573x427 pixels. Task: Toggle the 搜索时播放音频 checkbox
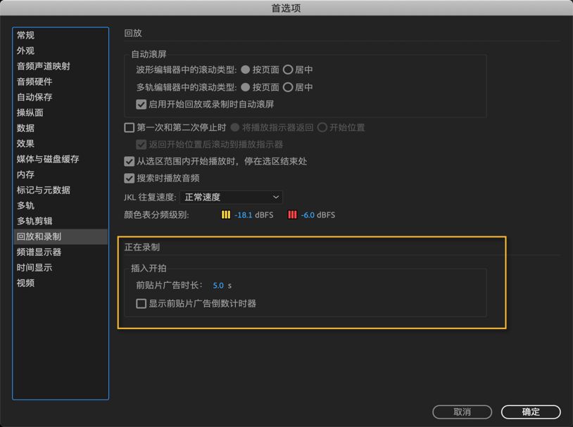click(x=129, y=177)
